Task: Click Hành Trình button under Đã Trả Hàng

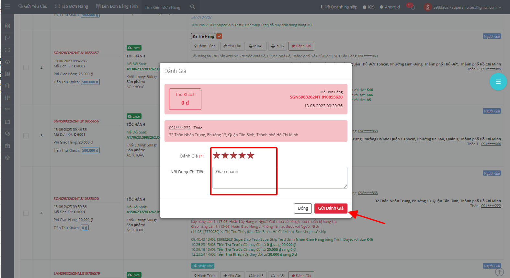Action: 205,46
